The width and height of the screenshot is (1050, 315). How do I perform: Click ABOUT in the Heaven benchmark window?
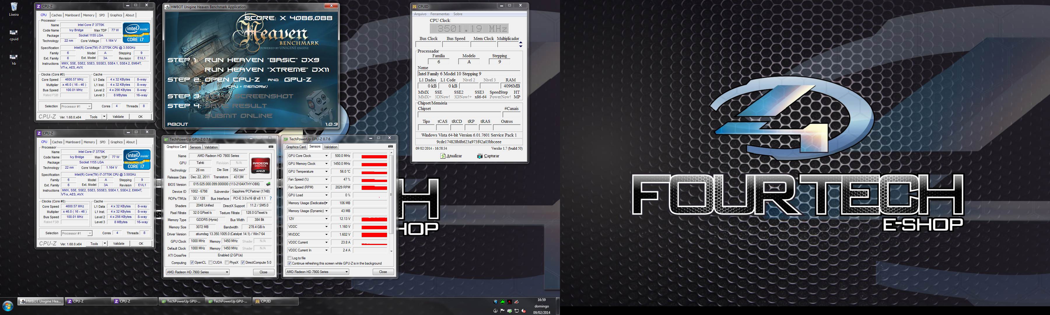tap(178, 124)
